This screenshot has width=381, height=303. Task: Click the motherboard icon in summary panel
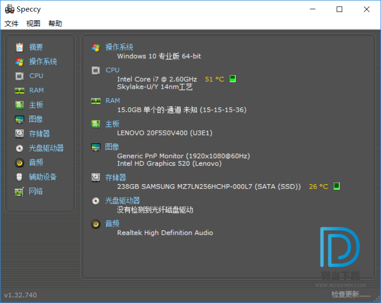(96, 124)
